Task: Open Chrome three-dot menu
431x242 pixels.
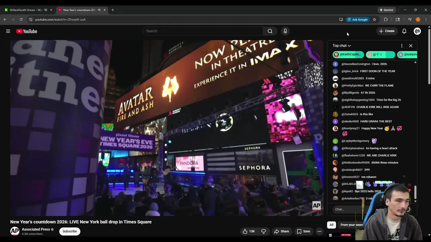Action: [x=426, y=19]
